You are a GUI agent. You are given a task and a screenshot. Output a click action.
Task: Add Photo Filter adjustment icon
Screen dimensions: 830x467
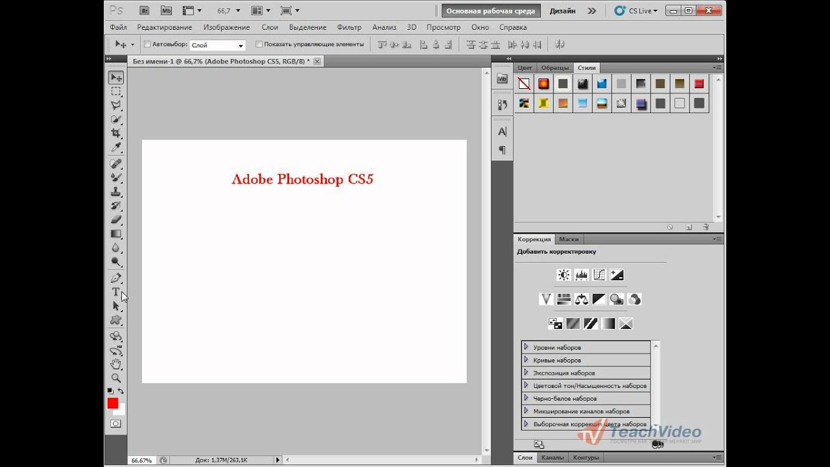[617, 299]
